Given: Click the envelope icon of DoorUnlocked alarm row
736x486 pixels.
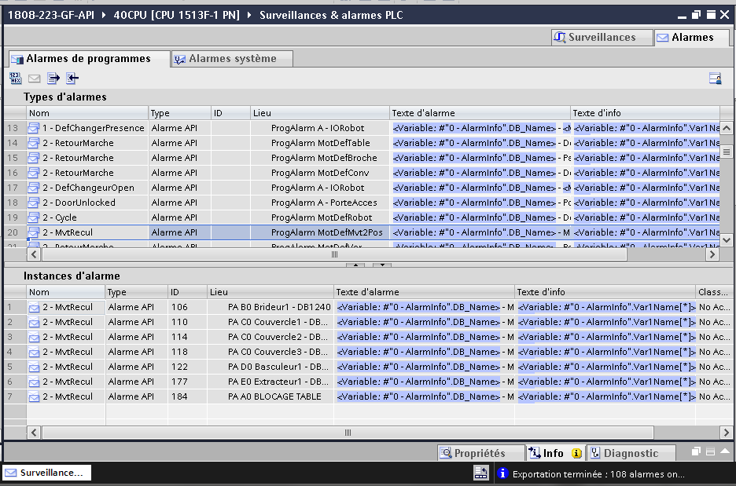Looking at the screenshot, I should (34, 203).
